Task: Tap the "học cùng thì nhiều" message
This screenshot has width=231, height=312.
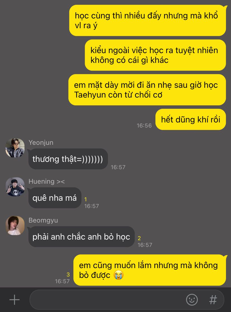Action: (x=148, y=20)
